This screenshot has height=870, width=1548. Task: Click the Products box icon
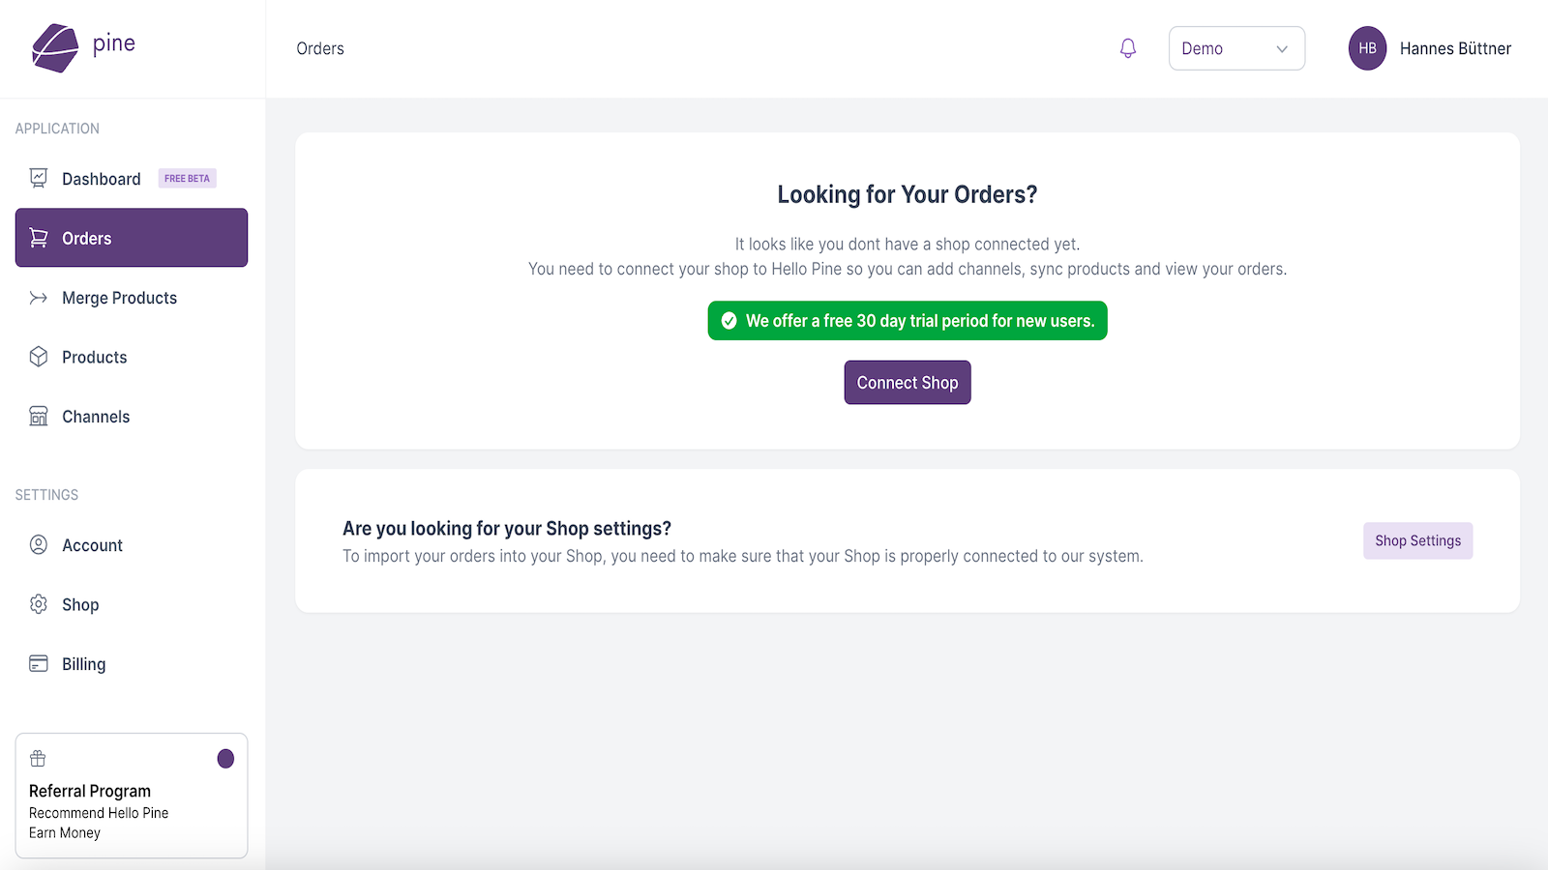pyautogui.click(x=39, y=357)
